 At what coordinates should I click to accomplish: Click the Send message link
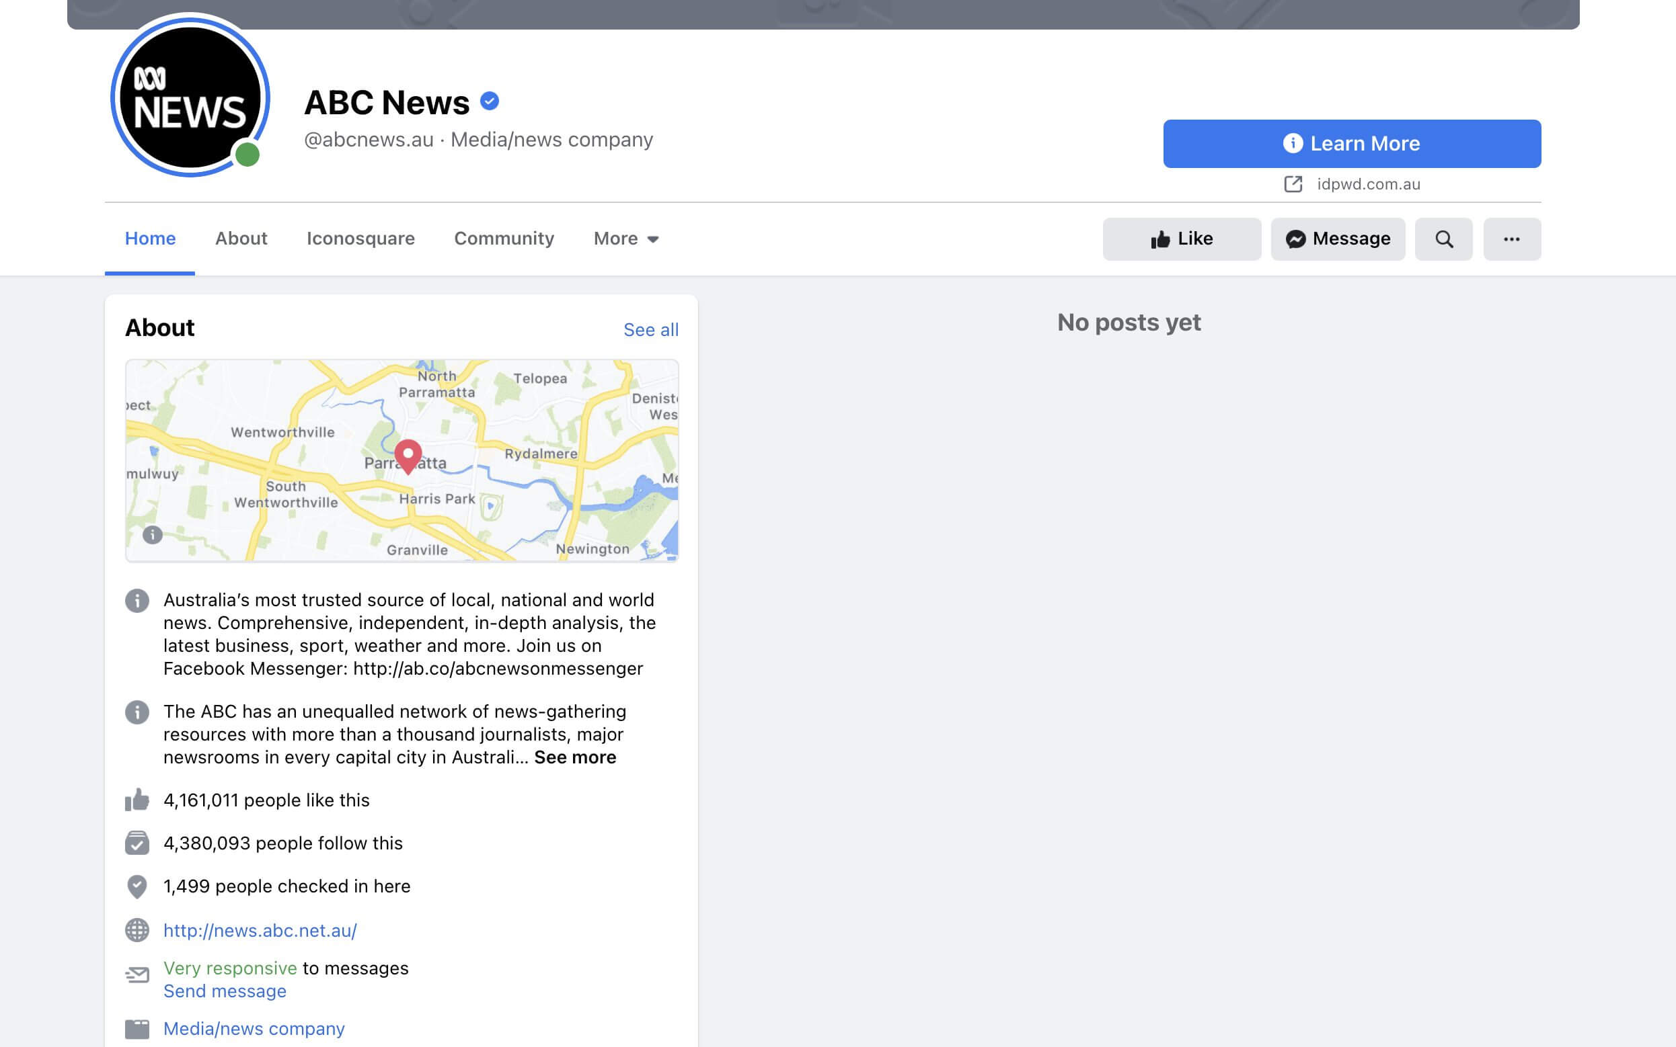coord(225,991)
